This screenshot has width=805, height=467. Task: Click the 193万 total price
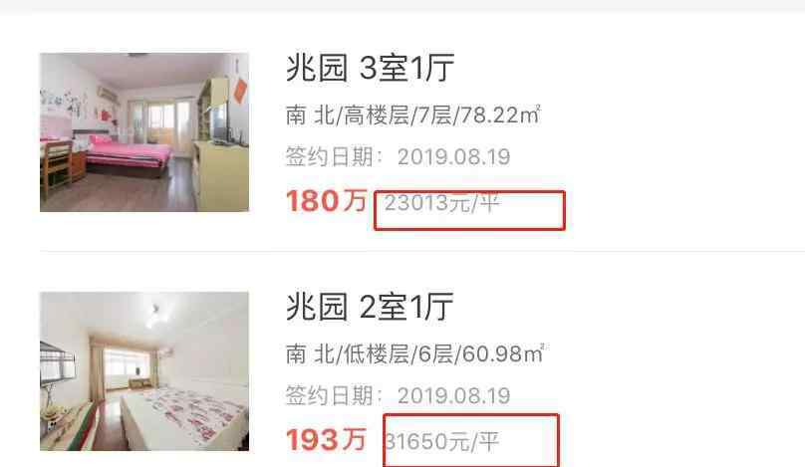[326, 440]
